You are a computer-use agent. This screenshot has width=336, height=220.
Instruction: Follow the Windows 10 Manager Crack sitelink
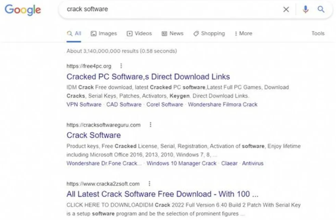point(181,163)
